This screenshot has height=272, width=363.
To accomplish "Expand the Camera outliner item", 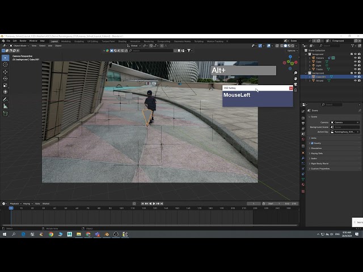I will click(310, 58).
